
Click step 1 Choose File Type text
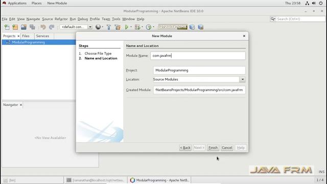[x=98, y=53]
